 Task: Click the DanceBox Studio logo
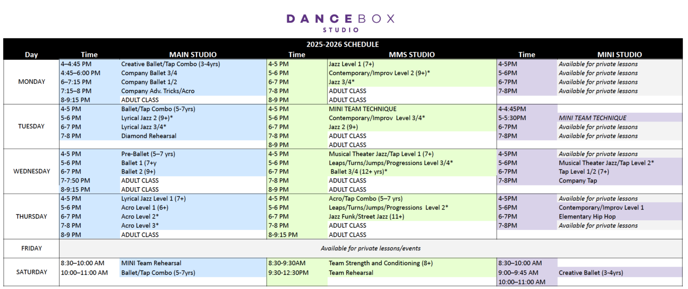340,22
